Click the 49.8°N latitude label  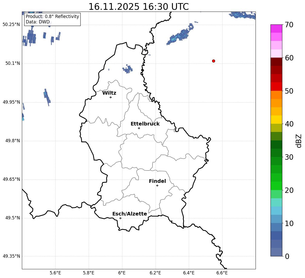(x=13, y=141)
